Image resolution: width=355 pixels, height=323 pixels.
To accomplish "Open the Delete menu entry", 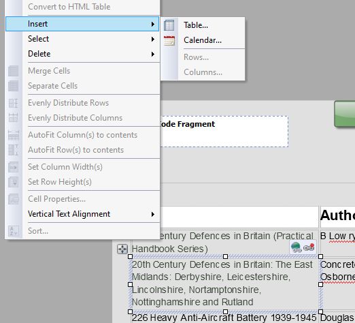I will (82, 54).
